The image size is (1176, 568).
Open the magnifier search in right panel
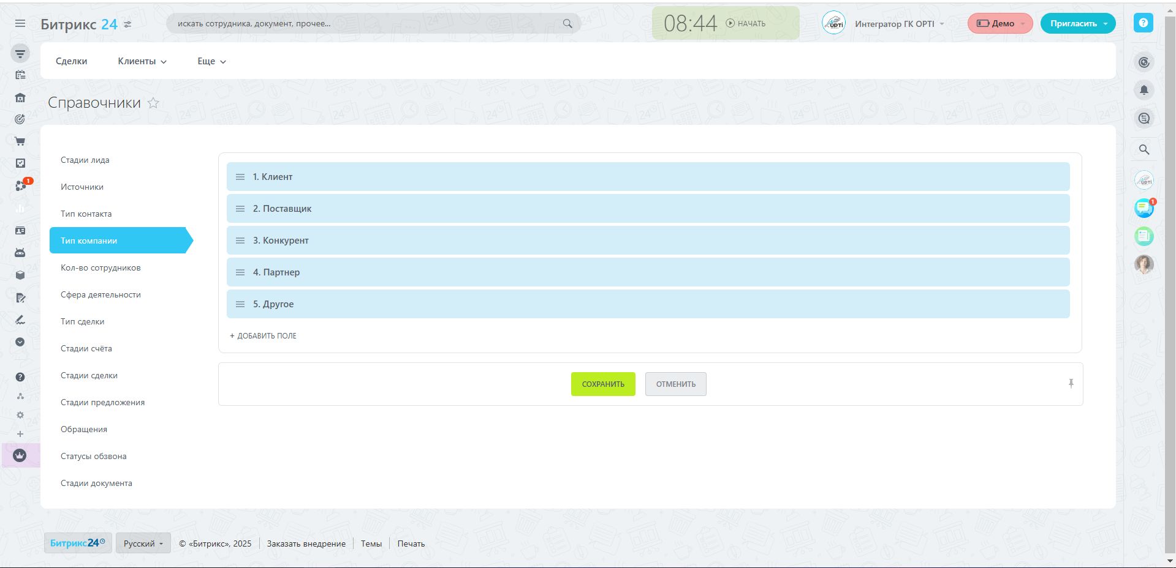[1144, 149]
